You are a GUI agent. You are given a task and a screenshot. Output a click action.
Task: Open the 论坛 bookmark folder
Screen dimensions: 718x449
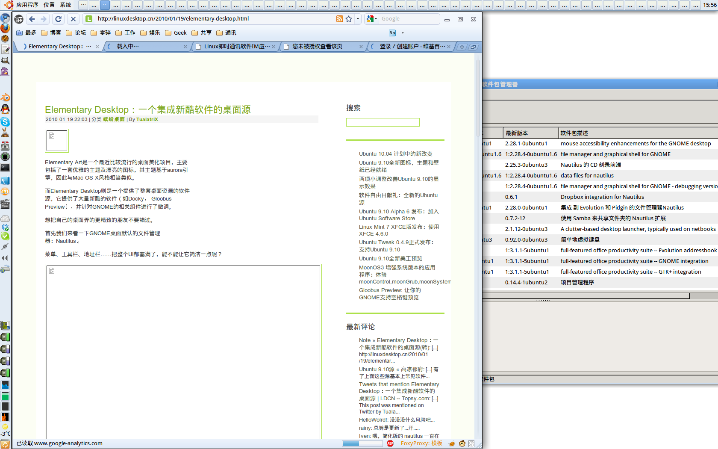tap(76, 33)
